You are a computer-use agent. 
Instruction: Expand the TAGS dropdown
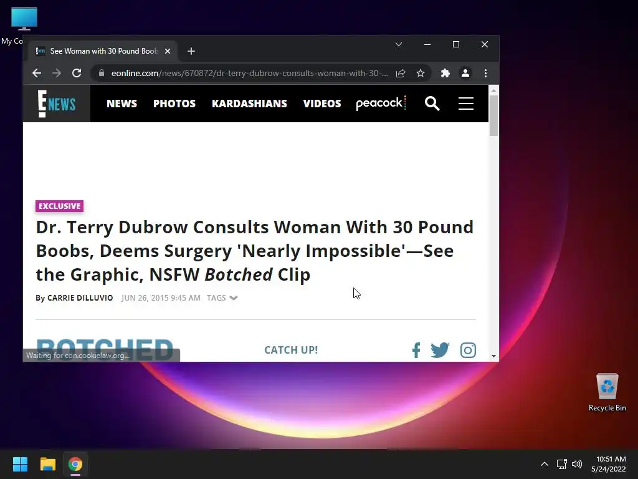tap(222, 298)
